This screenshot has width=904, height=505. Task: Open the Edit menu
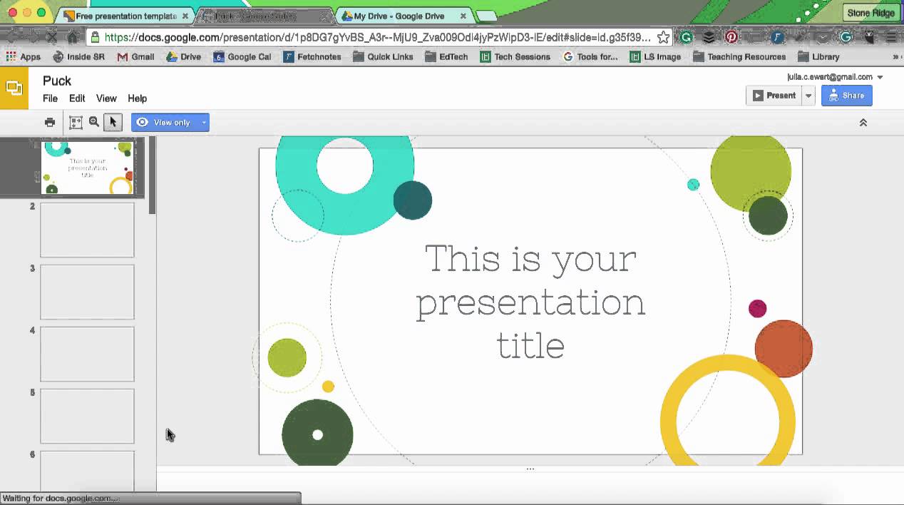(x=77, y=98)
